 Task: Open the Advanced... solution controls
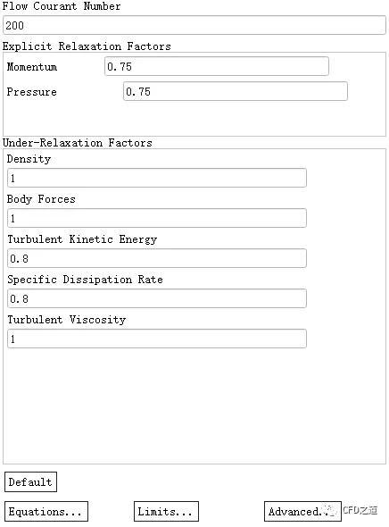tap(302, 512)
